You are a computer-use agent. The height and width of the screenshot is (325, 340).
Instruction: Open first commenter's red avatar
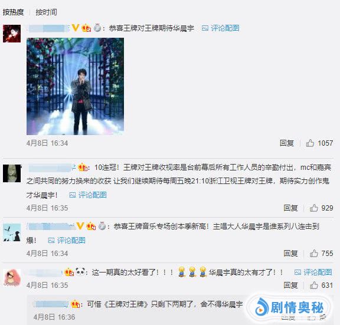pyautogui.click(x=12, y=34)
